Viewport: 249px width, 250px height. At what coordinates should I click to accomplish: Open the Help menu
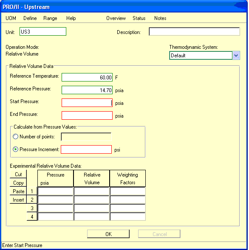[x=71, y=18]
